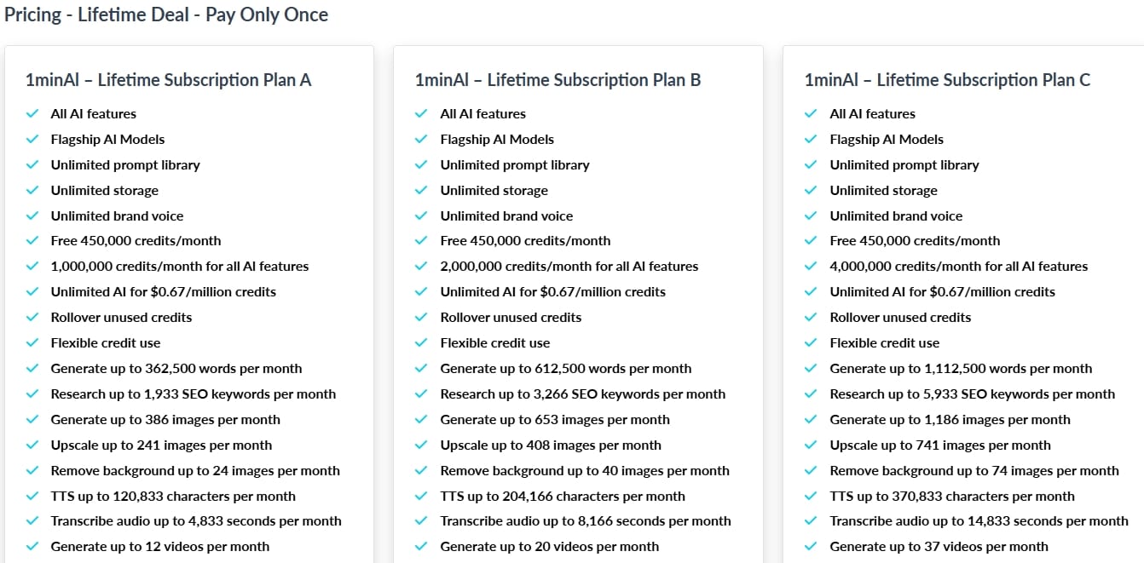This screenshot has width=1144, height=563.
Task: Click Plan C's "Unlimited brand voice" text
Action: (x=896, y=215)
